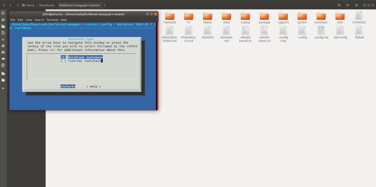This screenshot has height=187, width=376.
Task: Open the utils folder
Action: (x=340, y=18)
